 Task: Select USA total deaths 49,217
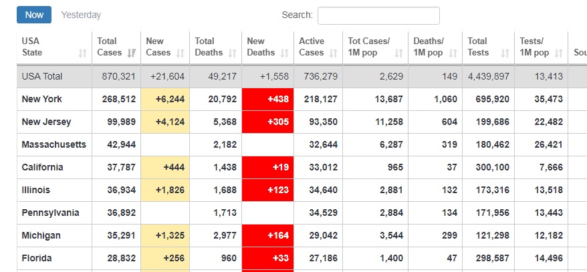click(x=222, y=76)
